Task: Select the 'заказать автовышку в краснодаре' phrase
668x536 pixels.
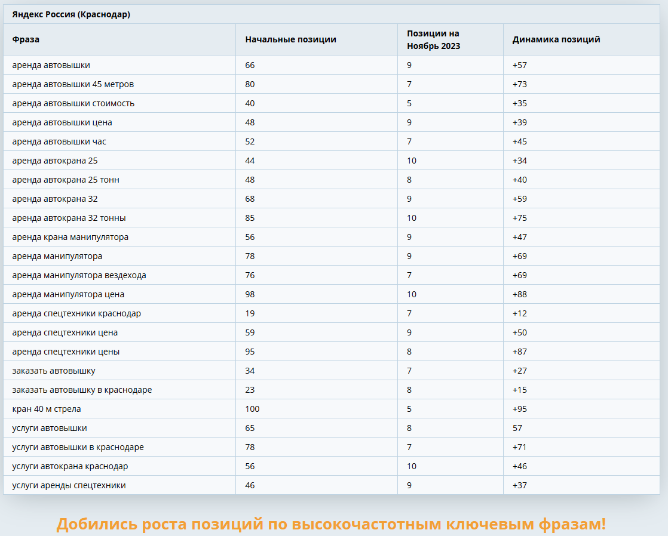Action: (82, 390)
